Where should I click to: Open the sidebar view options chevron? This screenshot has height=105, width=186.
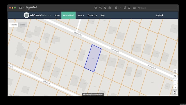point(23,8)
